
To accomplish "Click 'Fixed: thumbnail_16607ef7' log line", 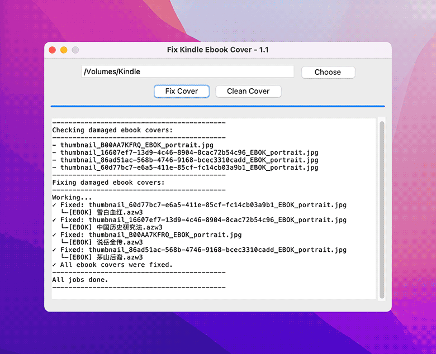I will coord(200,220).
